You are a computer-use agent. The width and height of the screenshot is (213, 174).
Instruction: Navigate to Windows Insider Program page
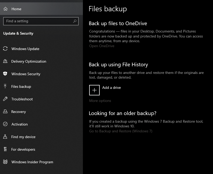coord(41,162)
